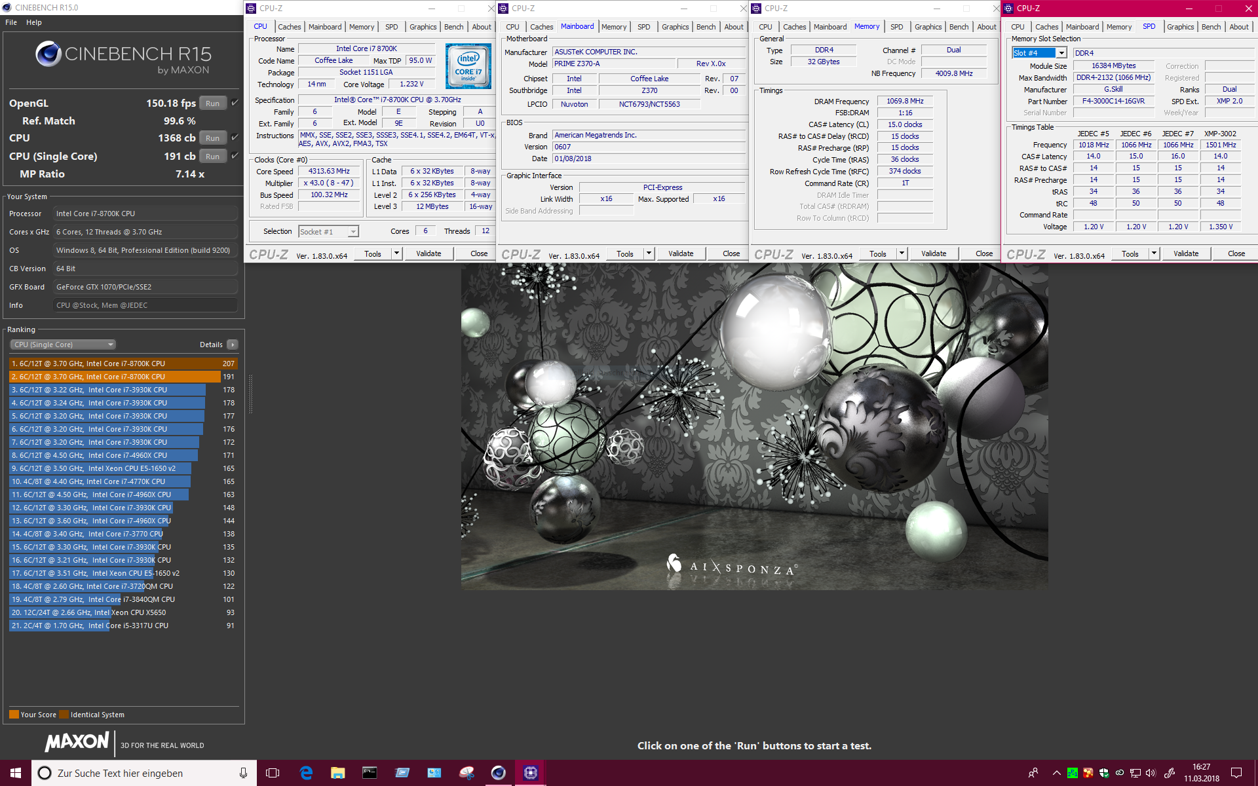Screen dimensions: 1258x786
Task: Click the Info field showing CPU @Stock
Action: [145, 305]
